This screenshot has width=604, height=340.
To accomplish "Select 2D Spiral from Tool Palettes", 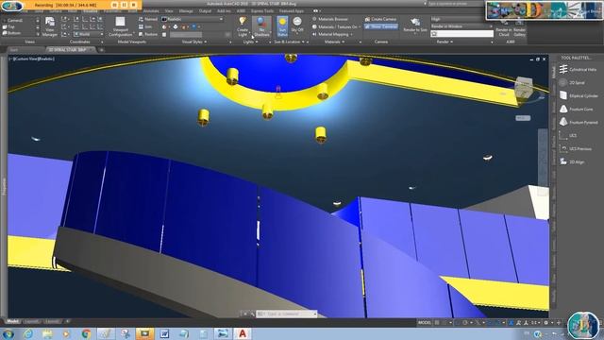I will (573, 82).
